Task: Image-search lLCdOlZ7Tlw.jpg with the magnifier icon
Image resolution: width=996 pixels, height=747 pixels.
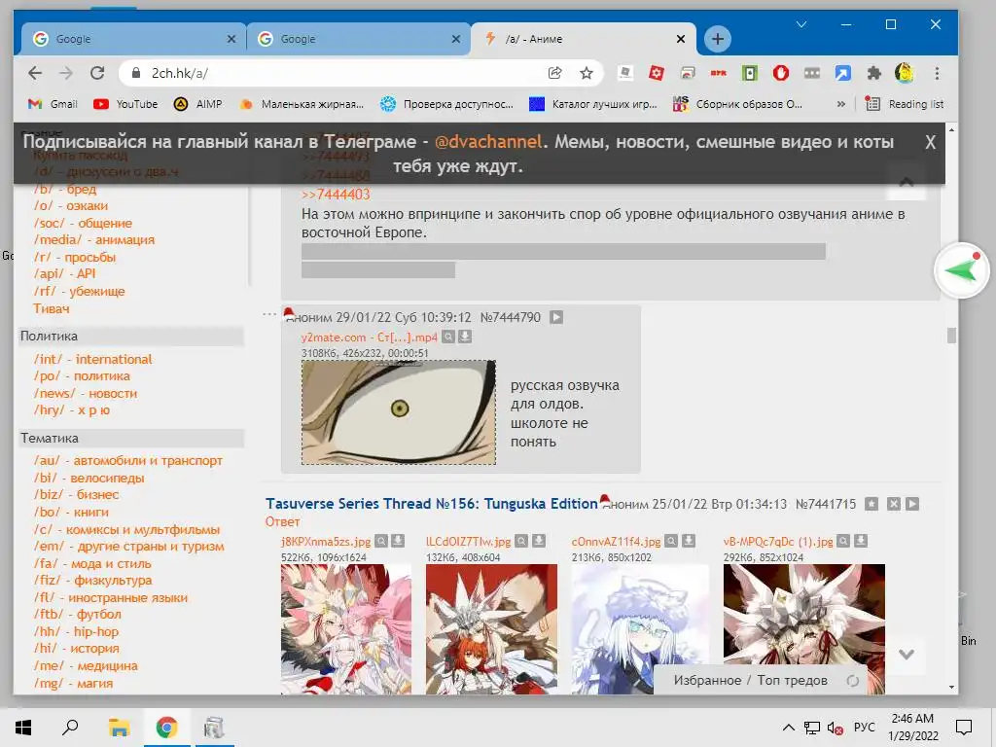Action: [x=521, y=541]
